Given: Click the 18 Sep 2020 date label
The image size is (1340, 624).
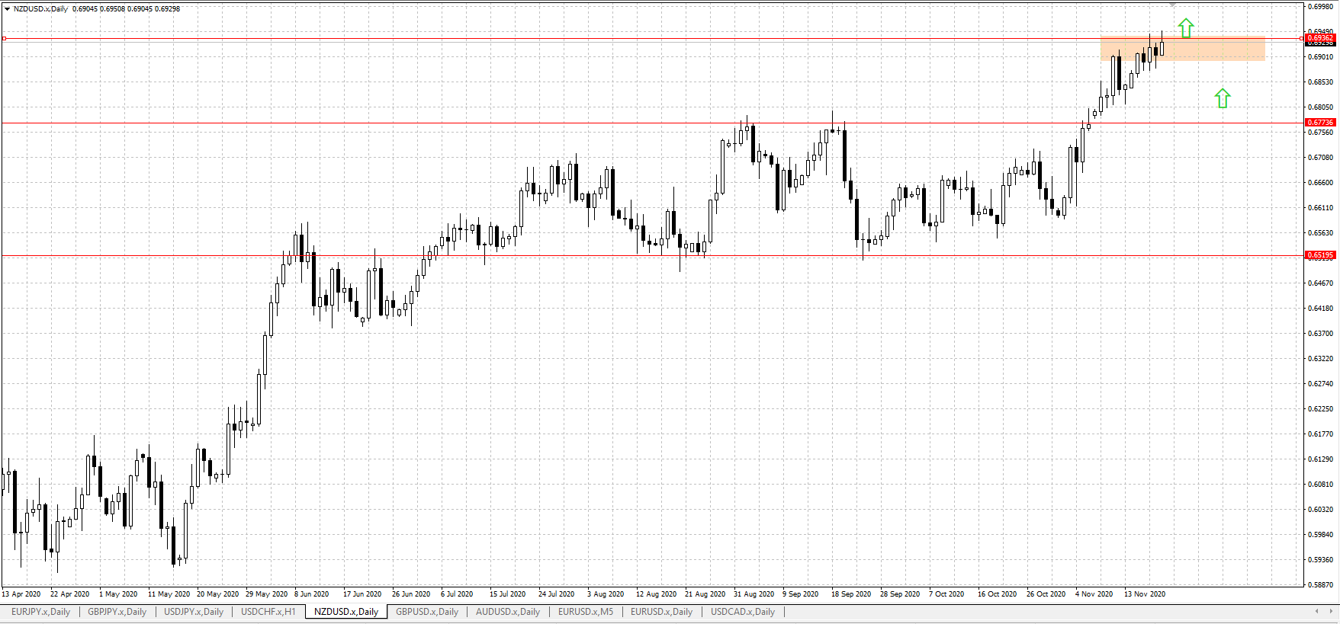Looking at the screenshot, I should pyautogui.click(x=851, y=594).
